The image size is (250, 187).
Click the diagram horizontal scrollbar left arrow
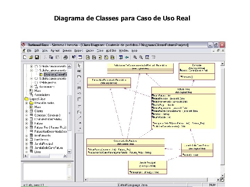tap(86, 180)
